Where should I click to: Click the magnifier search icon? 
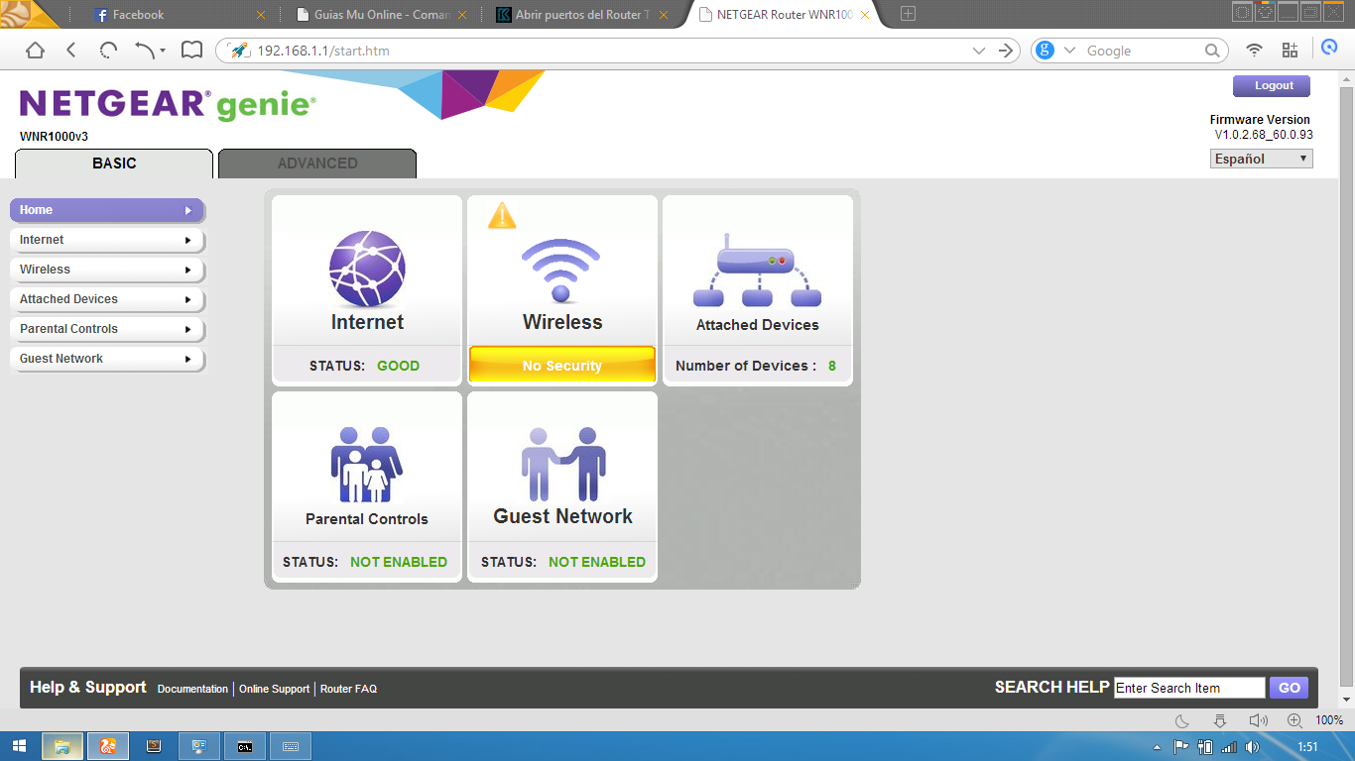point(1212,51)
